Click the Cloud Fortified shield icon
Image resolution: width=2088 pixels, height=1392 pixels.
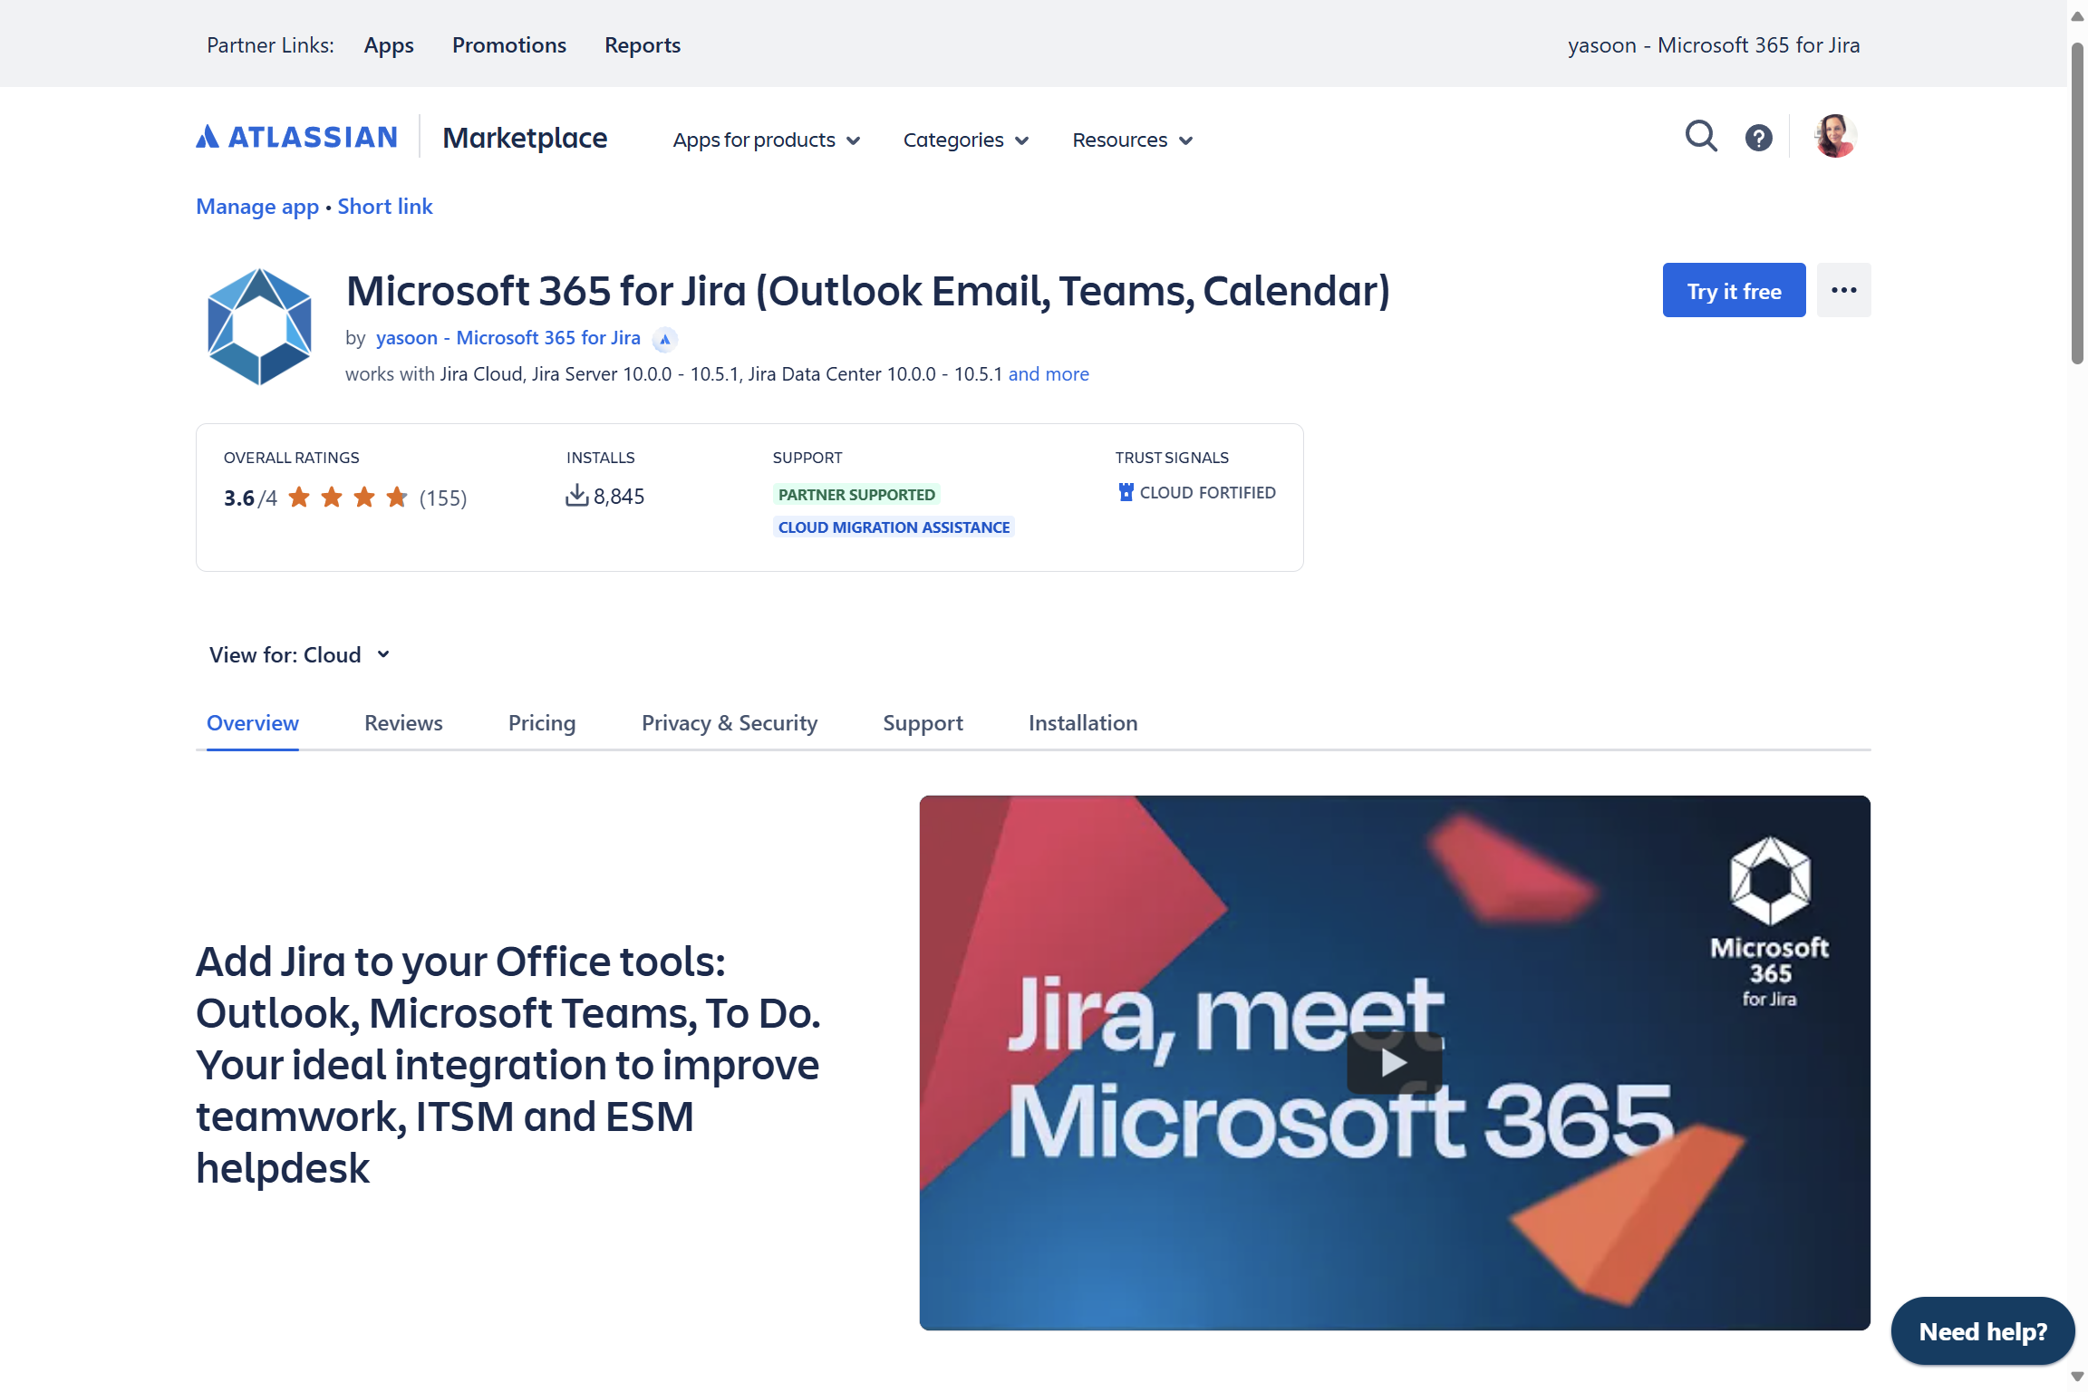click(x=1126, y=492)
